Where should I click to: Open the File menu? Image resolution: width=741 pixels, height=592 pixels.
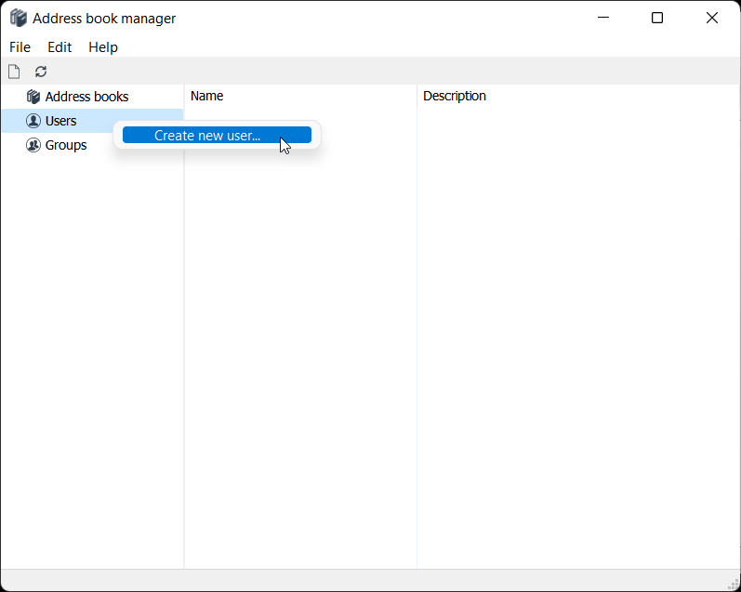pyautogui.click(x=20, y=47)
